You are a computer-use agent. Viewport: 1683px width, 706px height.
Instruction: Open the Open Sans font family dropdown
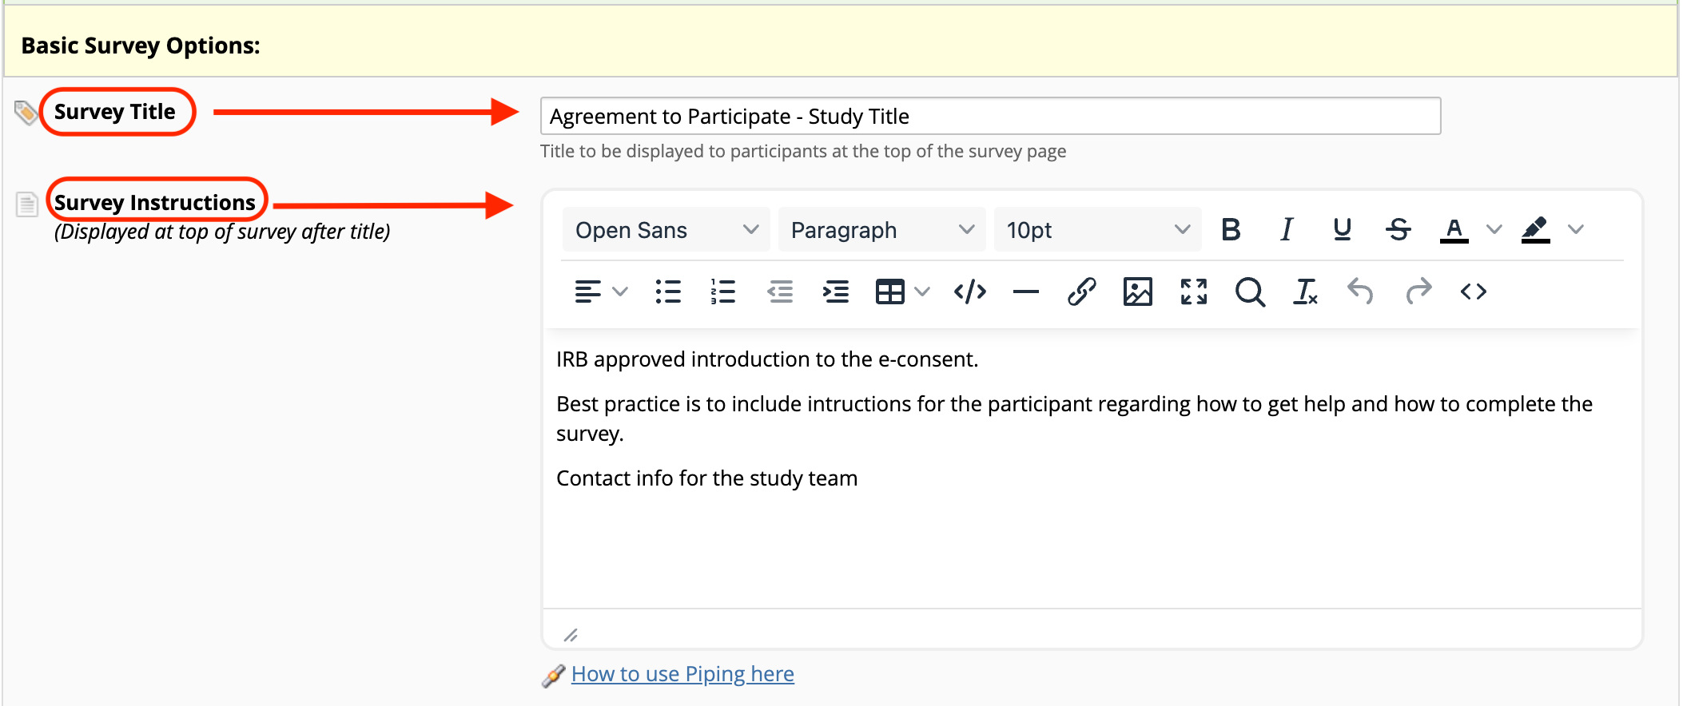(666, 230)
